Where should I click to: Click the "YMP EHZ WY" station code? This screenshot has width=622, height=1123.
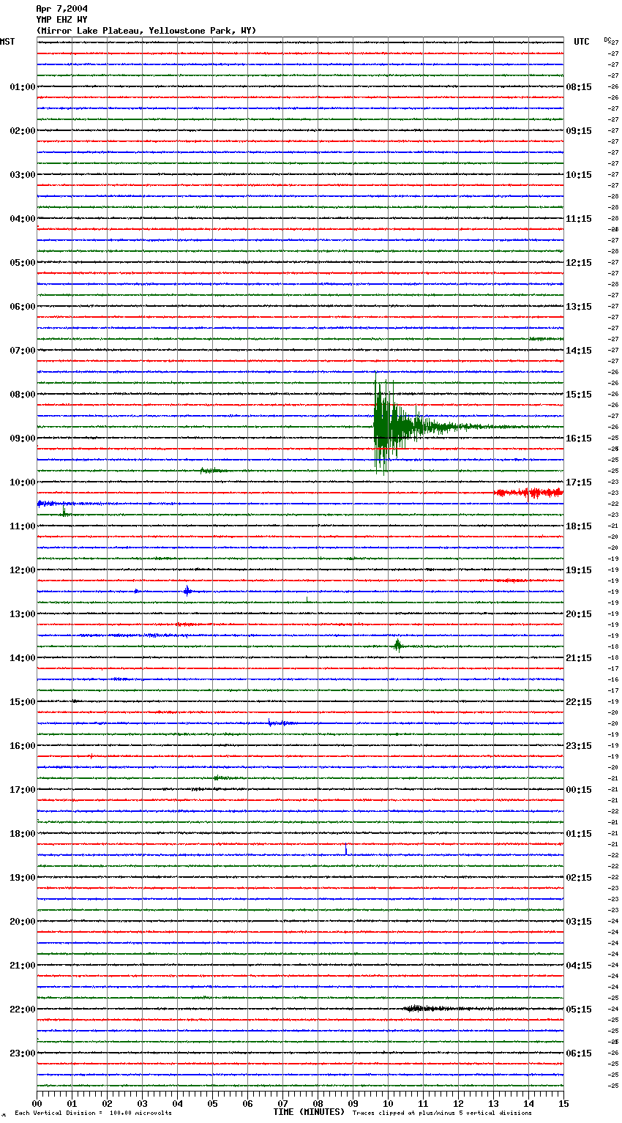click(x=61, y=20)
